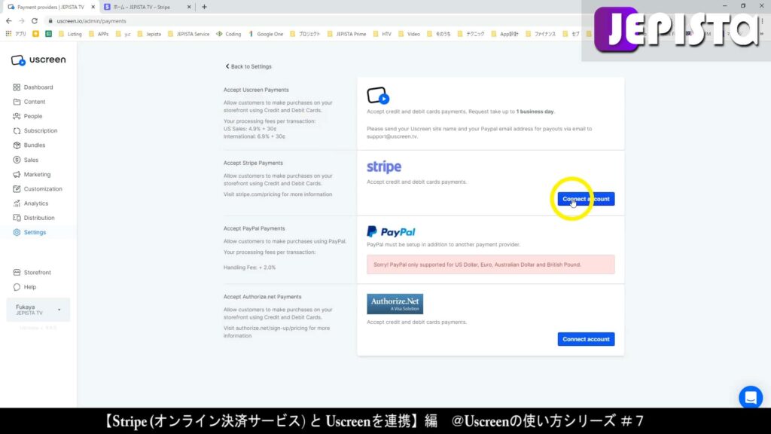Click the 'Accept Stripe Payments' heading
The width and height of the screenshot is (771, 434).
pos(253,163)
